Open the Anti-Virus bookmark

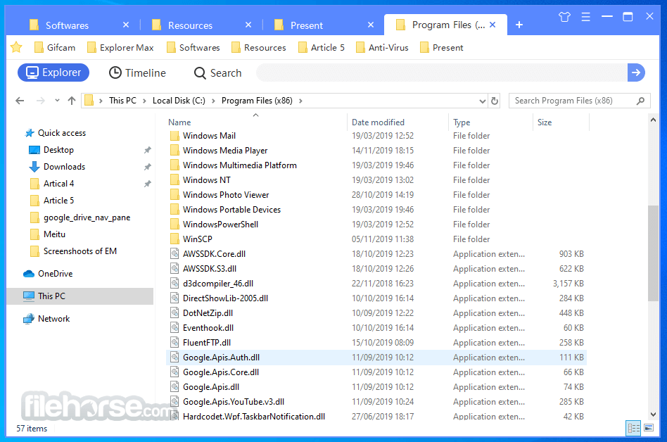382,48
